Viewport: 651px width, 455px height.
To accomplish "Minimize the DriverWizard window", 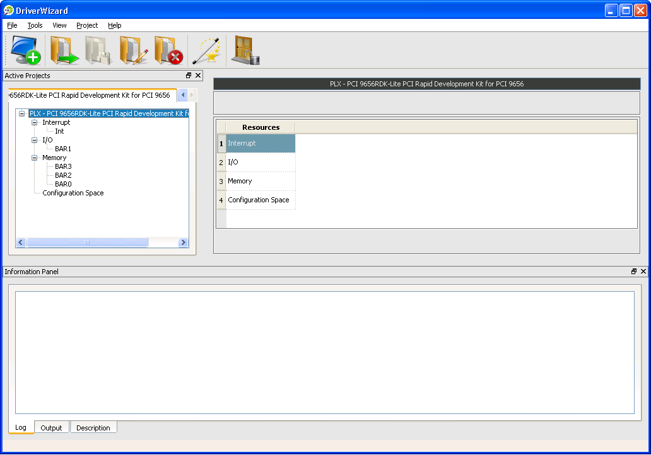I will pyautogui.click(x=611, y=10).
